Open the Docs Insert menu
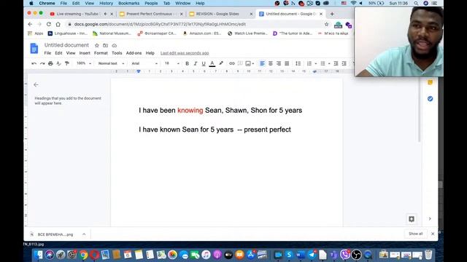 tap(85, 53)
